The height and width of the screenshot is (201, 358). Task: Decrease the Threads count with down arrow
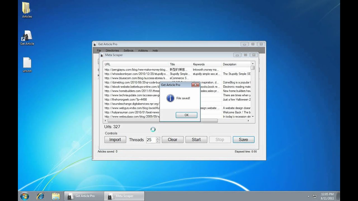(x=158, y=141)
